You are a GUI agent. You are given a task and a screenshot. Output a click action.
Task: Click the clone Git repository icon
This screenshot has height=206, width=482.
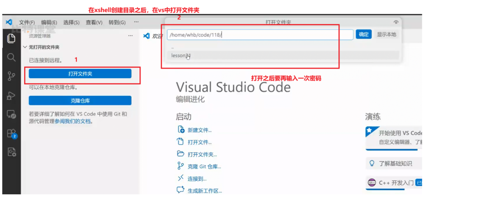[x=180, y=166]
